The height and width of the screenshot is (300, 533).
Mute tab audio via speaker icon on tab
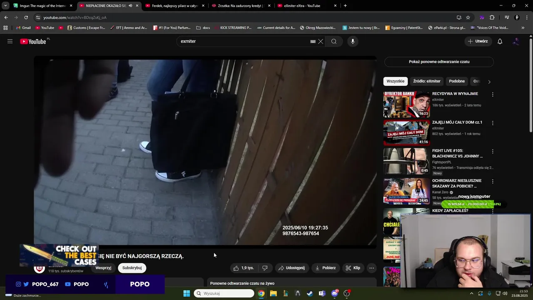tap(130, 6)
